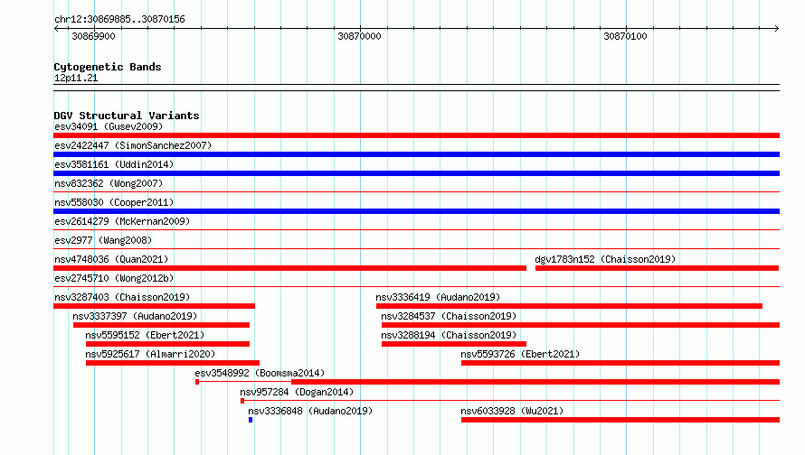Select the blue bar under nsv558030 (Cooper2011)
Screen dimensions: 805x455
(x=416, y=211)
